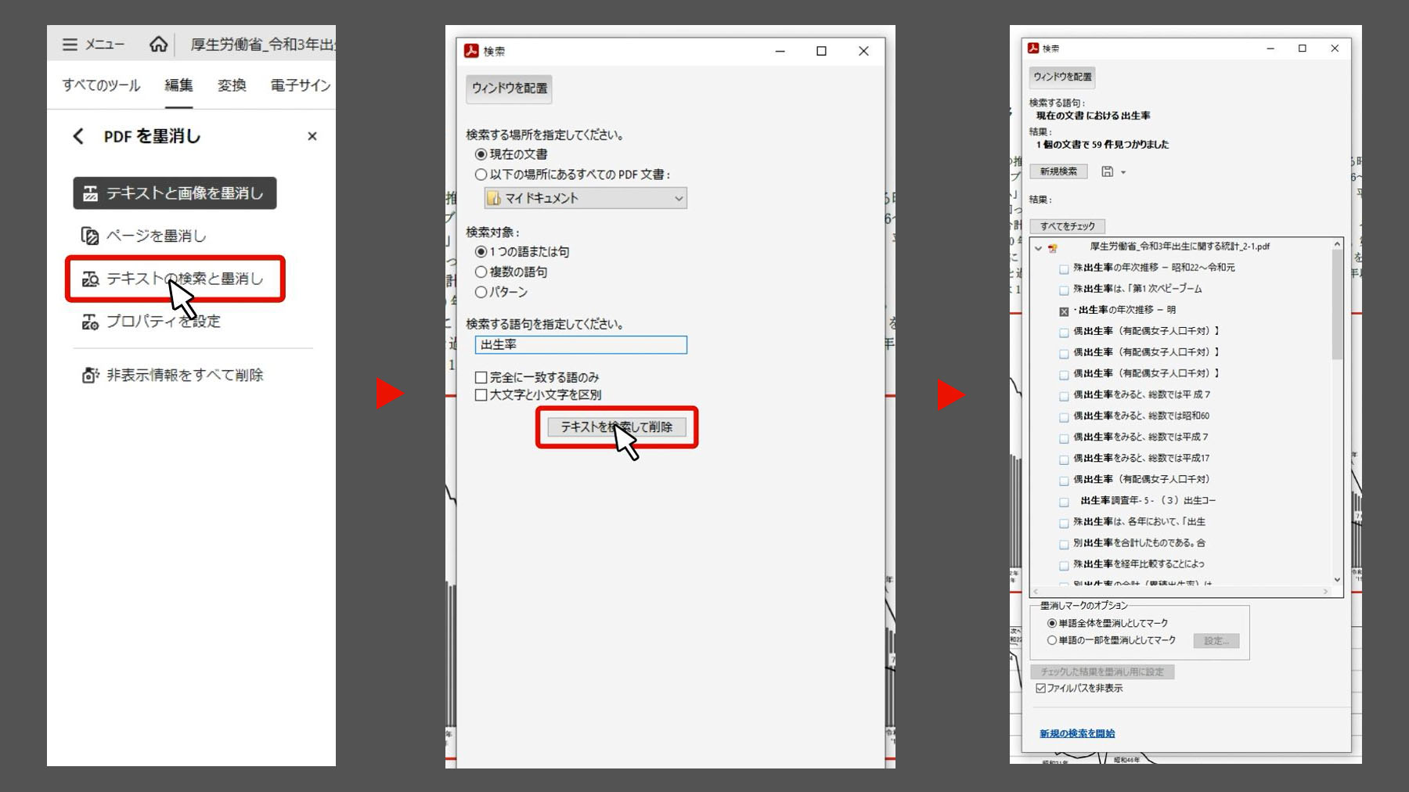
Task: Open the メニュー hamburger menu
Action: tap(92, 45)
